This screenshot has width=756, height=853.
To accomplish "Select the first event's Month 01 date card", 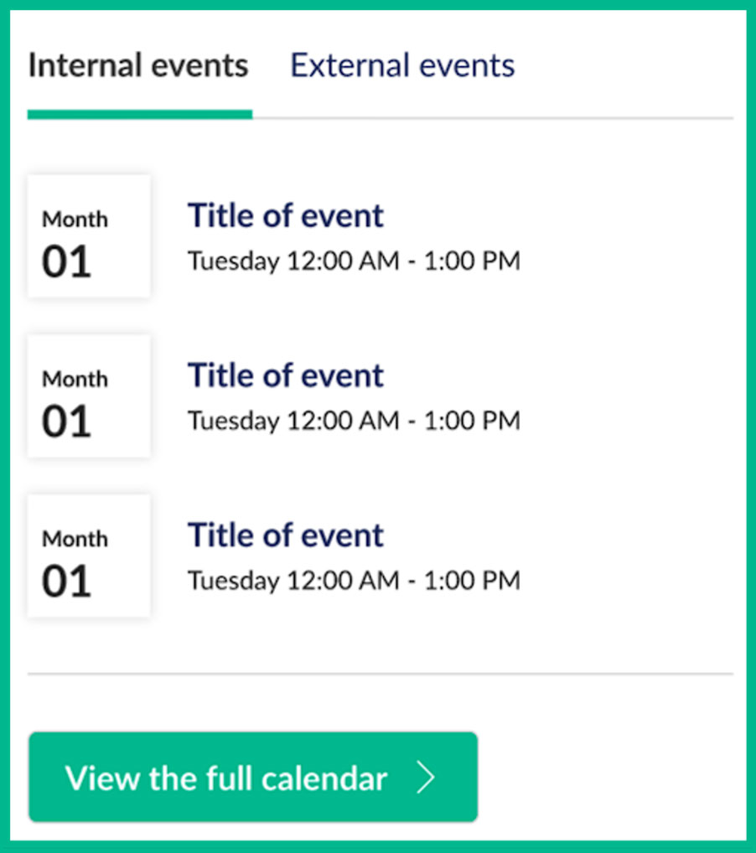I will coord(89,236).
